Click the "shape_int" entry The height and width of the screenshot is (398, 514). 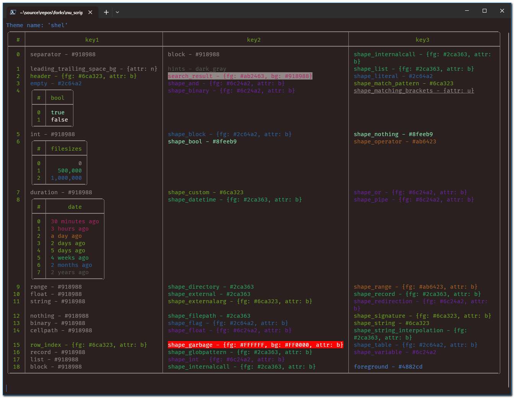pos(226,359)
